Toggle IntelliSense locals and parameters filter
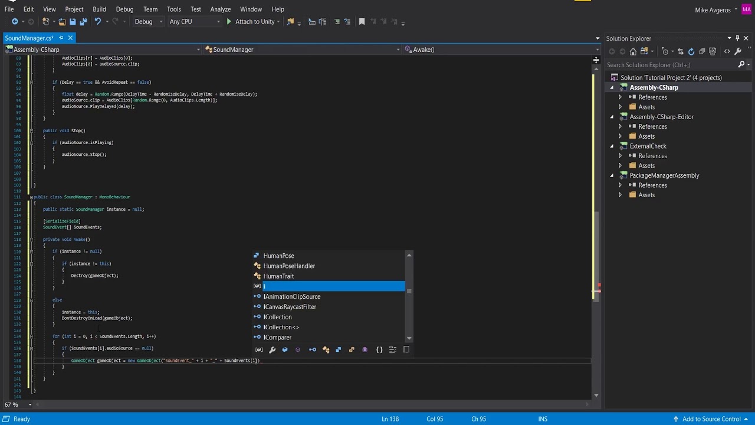 point(259,349)
